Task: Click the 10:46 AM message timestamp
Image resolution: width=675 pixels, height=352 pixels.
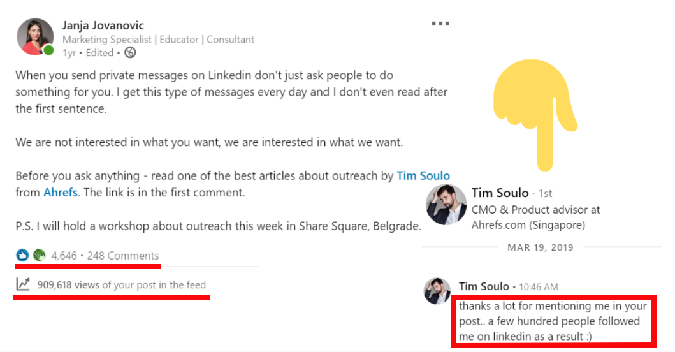Action: [538, 287]
